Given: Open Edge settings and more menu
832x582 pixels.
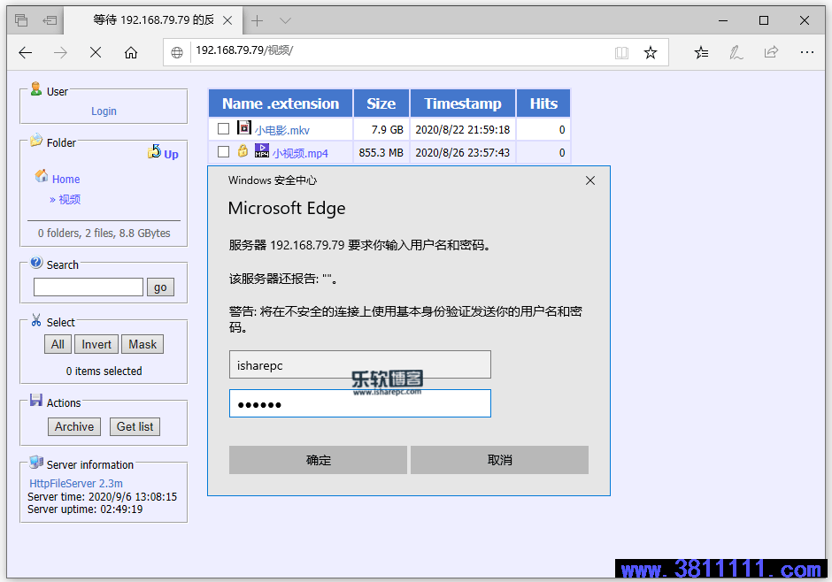Looking at the screenshot, I should coord(807,52).
